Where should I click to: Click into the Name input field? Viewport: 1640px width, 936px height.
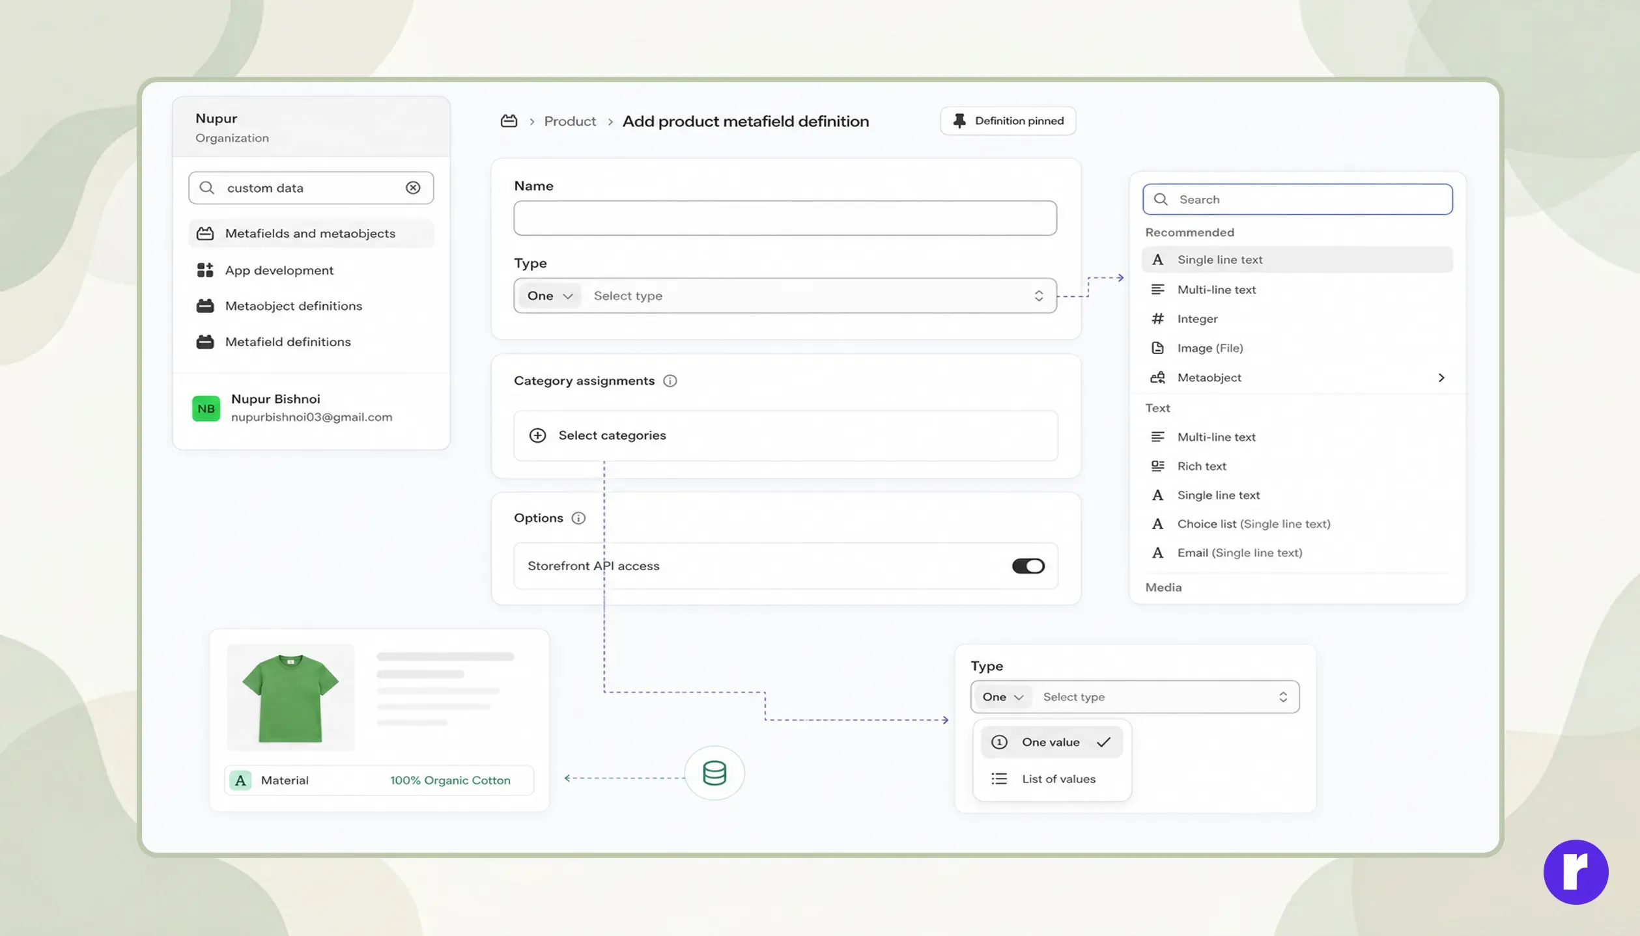785,218
